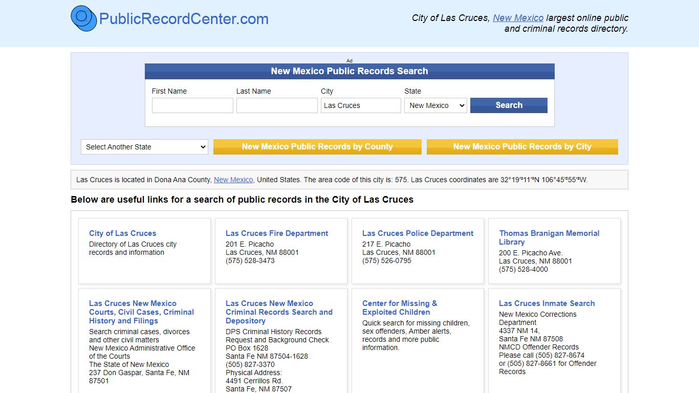The image size is (699, 393).
Task: Click the First Name field label
Action: click(169, 91)
